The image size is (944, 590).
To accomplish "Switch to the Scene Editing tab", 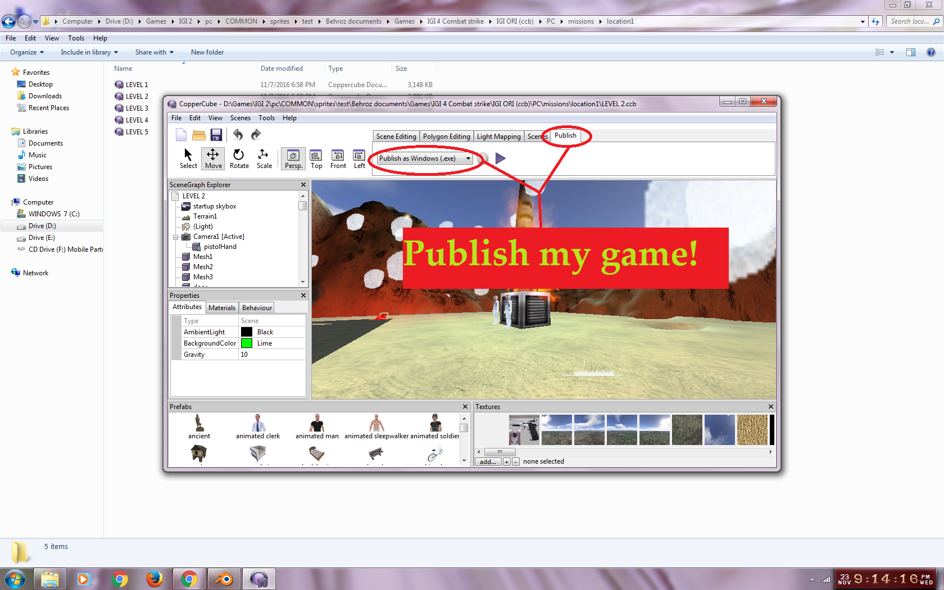I will (x=396, y=137).
